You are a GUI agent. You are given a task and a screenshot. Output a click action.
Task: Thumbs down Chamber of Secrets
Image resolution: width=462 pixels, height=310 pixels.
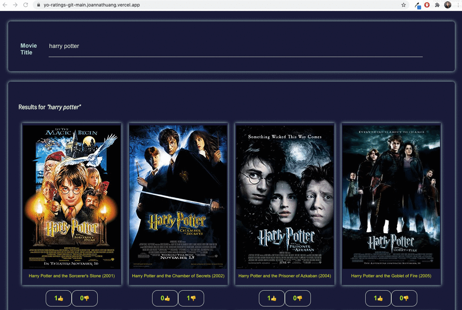[x=191, y=298]
